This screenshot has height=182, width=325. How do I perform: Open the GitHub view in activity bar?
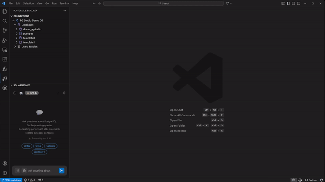point(5,88)
